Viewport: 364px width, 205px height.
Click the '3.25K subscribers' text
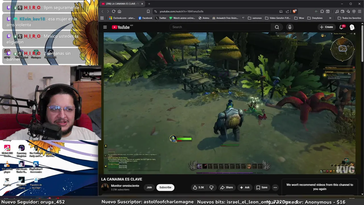coord(120,190)
